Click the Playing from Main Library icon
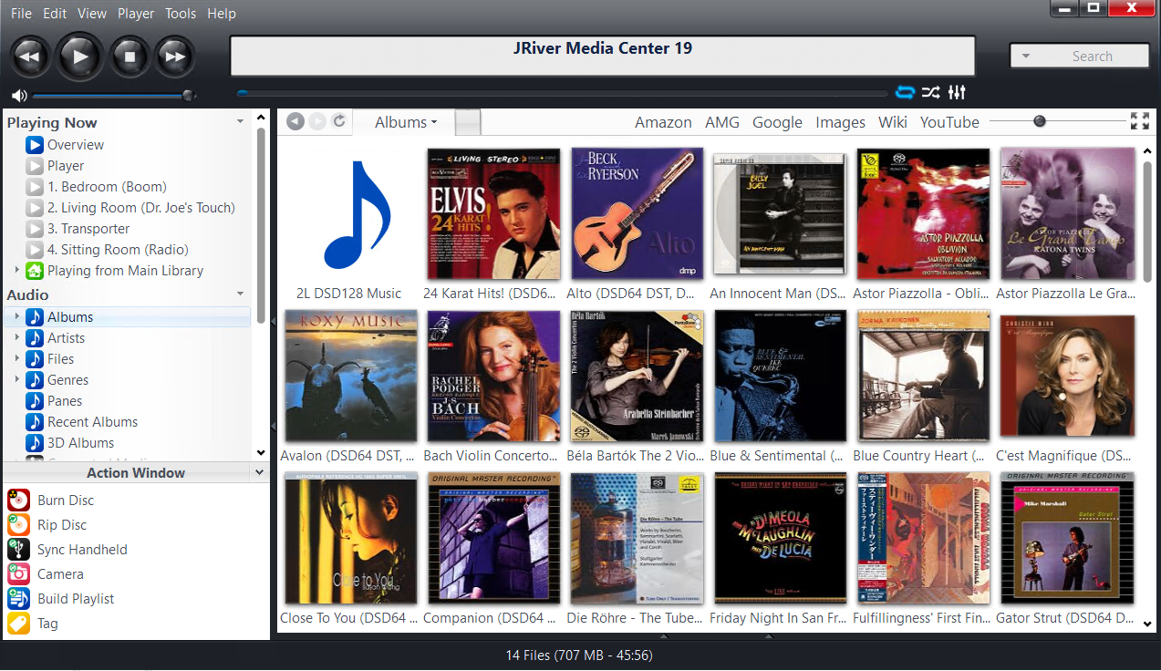 [35, 270]
